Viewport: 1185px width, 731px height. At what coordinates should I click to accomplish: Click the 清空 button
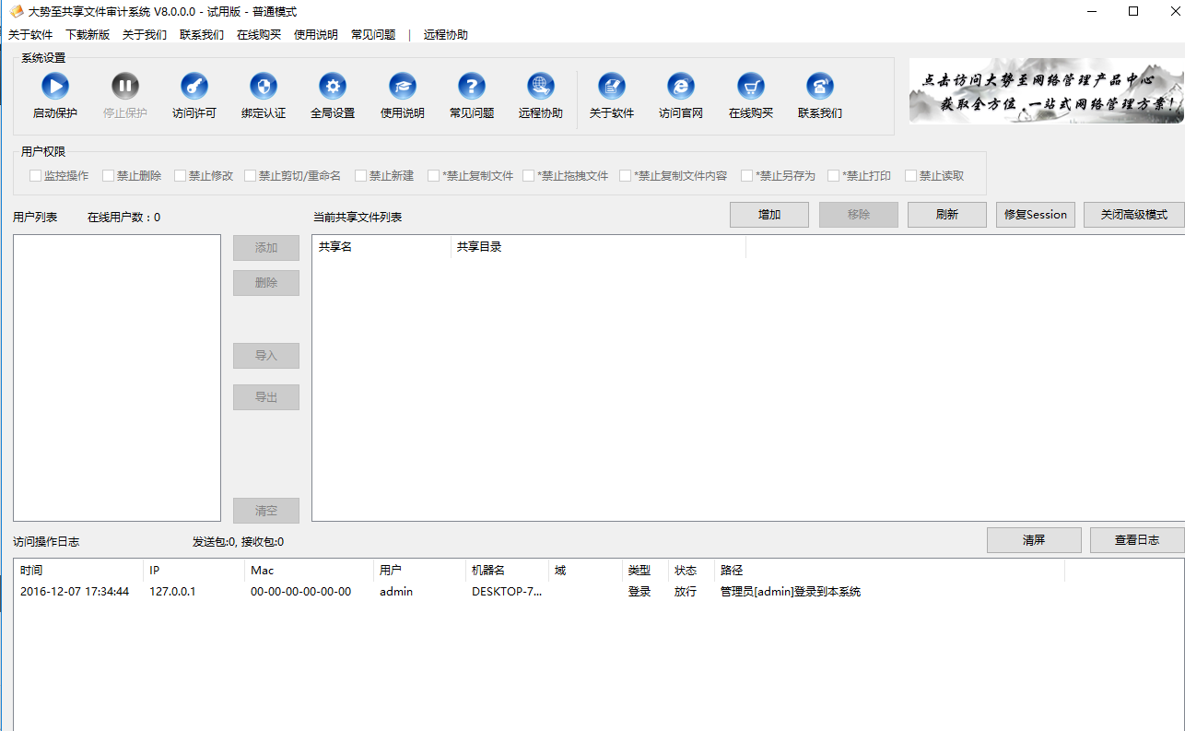266,511
